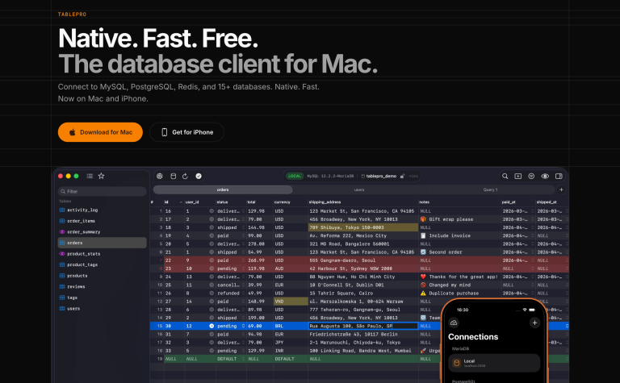Click the green LOCAL environment badge
Image resolution: width=620 pixels, height=383 pixels.
coord(294,176)
